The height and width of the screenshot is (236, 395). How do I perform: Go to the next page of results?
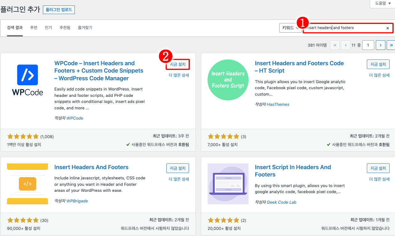tap(381, 45)
